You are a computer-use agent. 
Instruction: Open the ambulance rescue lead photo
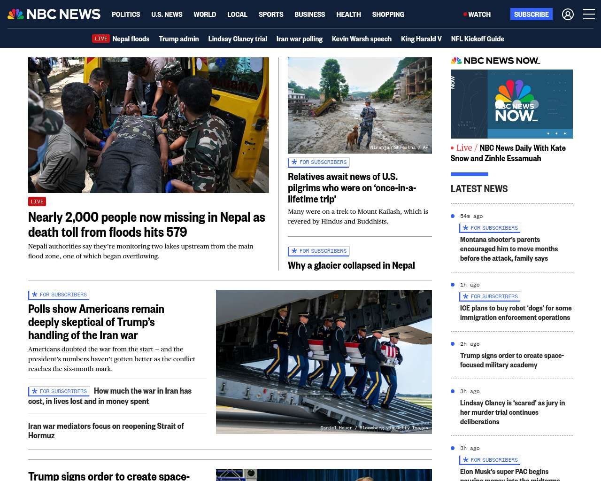(148, 125)
